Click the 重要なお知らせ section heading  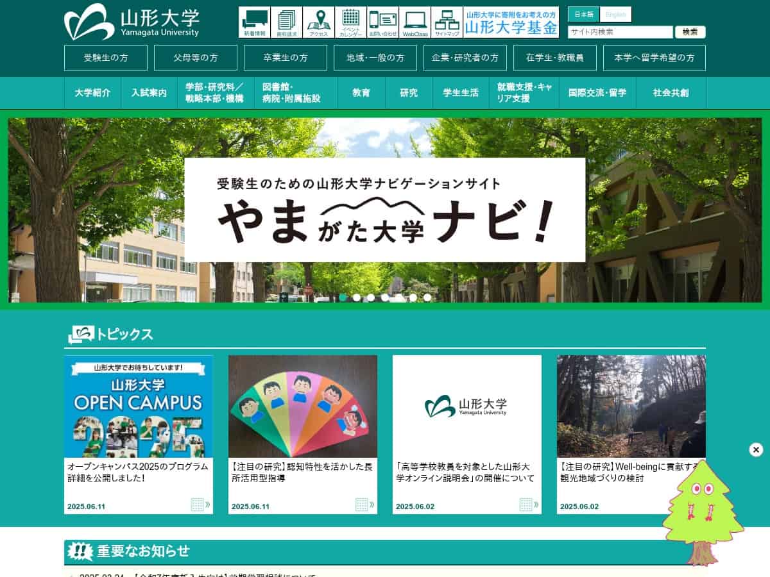(x=143, y=551)
